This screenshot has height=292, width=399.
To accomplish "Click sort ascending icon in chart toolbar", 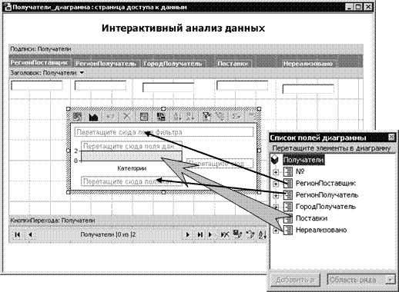I will tap(178, 117).
